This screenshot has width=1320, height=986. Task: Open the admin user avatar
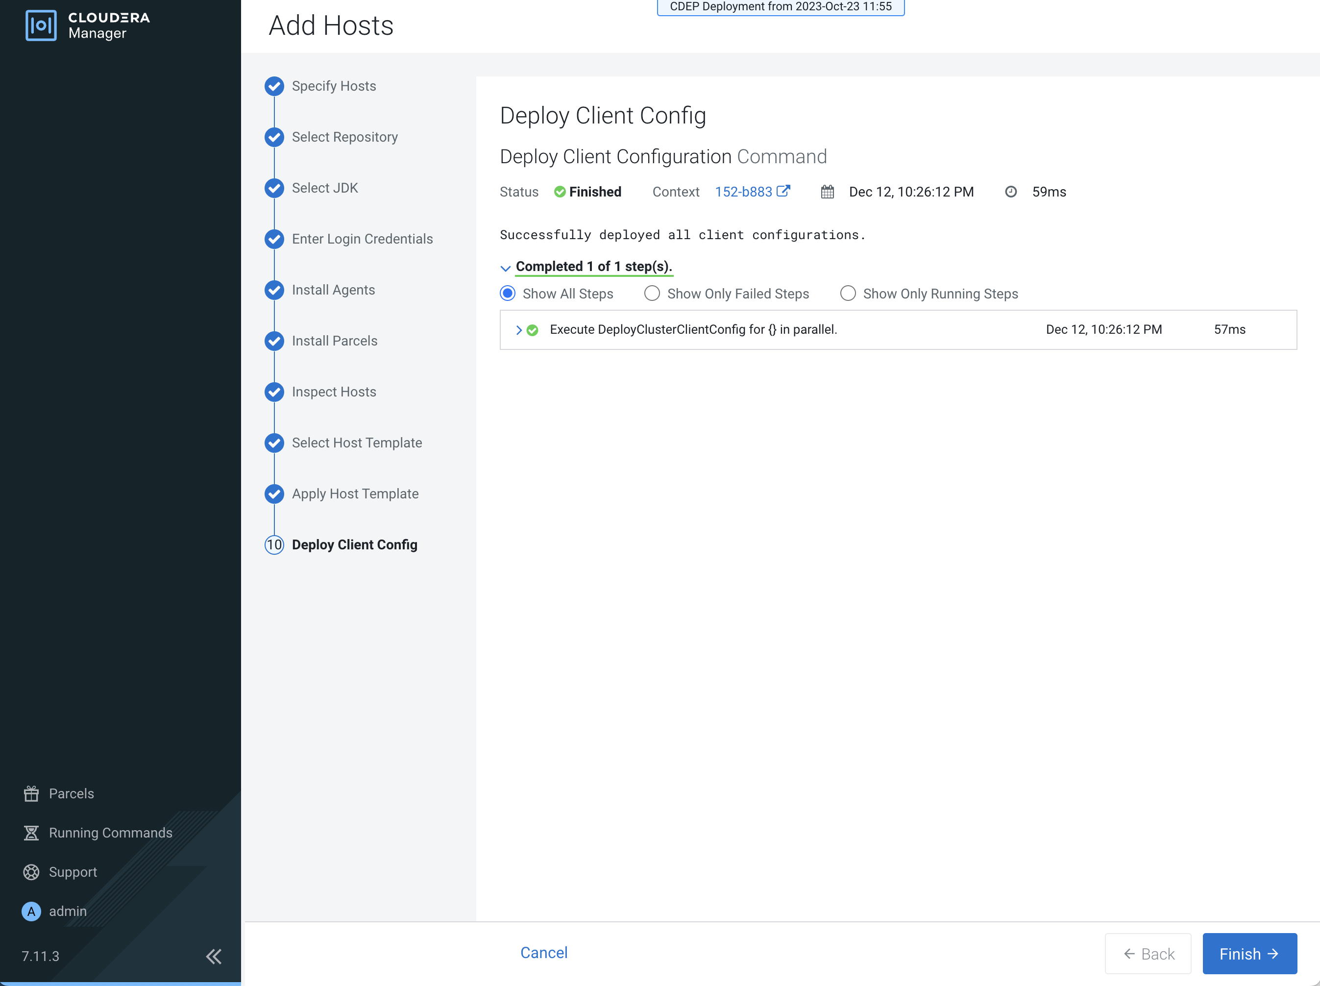coord(31,912)
